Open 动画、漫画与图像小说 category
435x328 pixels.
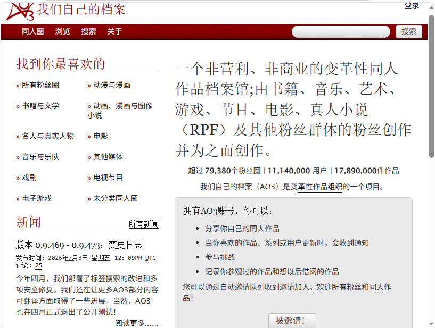click(120, 110)
